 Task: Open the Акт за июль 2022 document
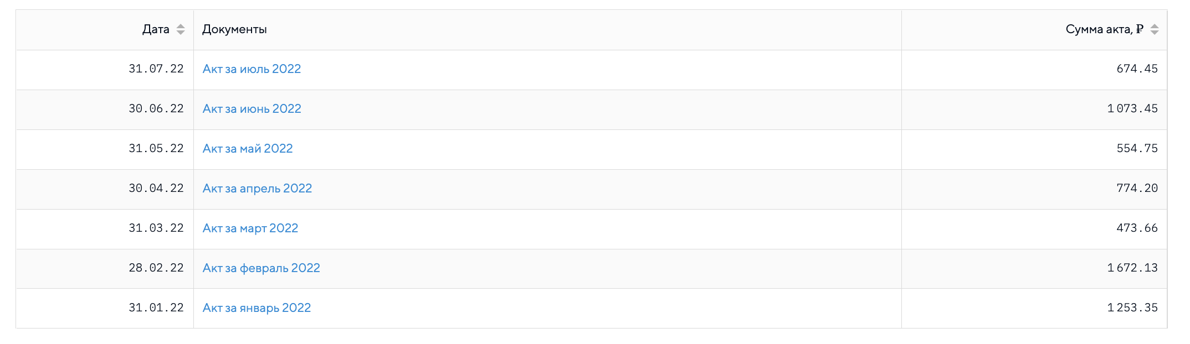252,69
